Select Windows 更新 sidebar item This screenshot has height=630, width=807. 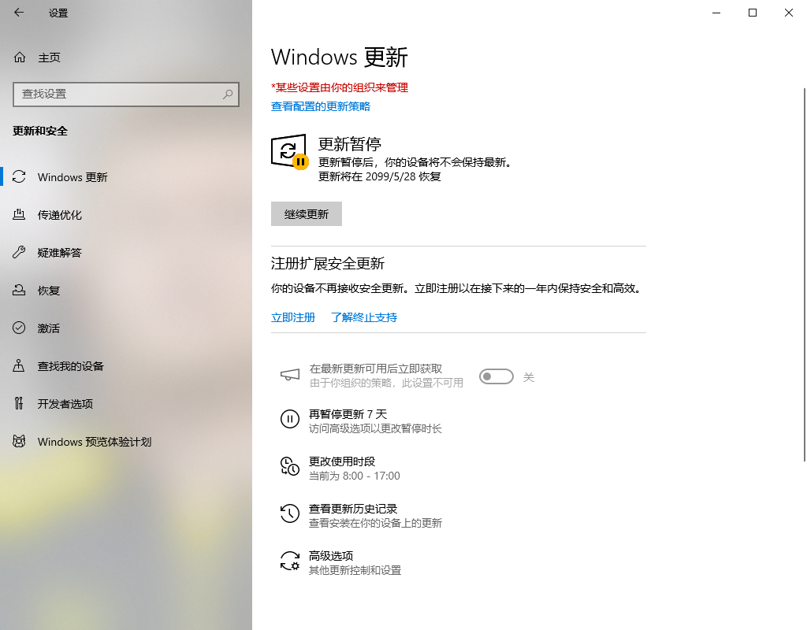pos(126,177)
